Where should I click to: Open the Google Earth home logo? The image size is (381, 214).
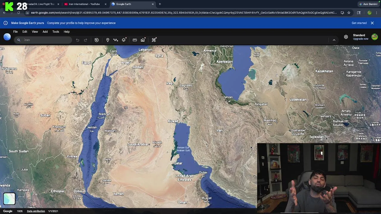pos(7,37)
